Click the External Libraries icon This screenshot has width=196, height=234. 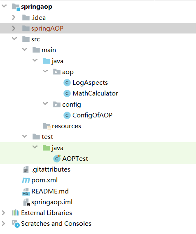16,213
